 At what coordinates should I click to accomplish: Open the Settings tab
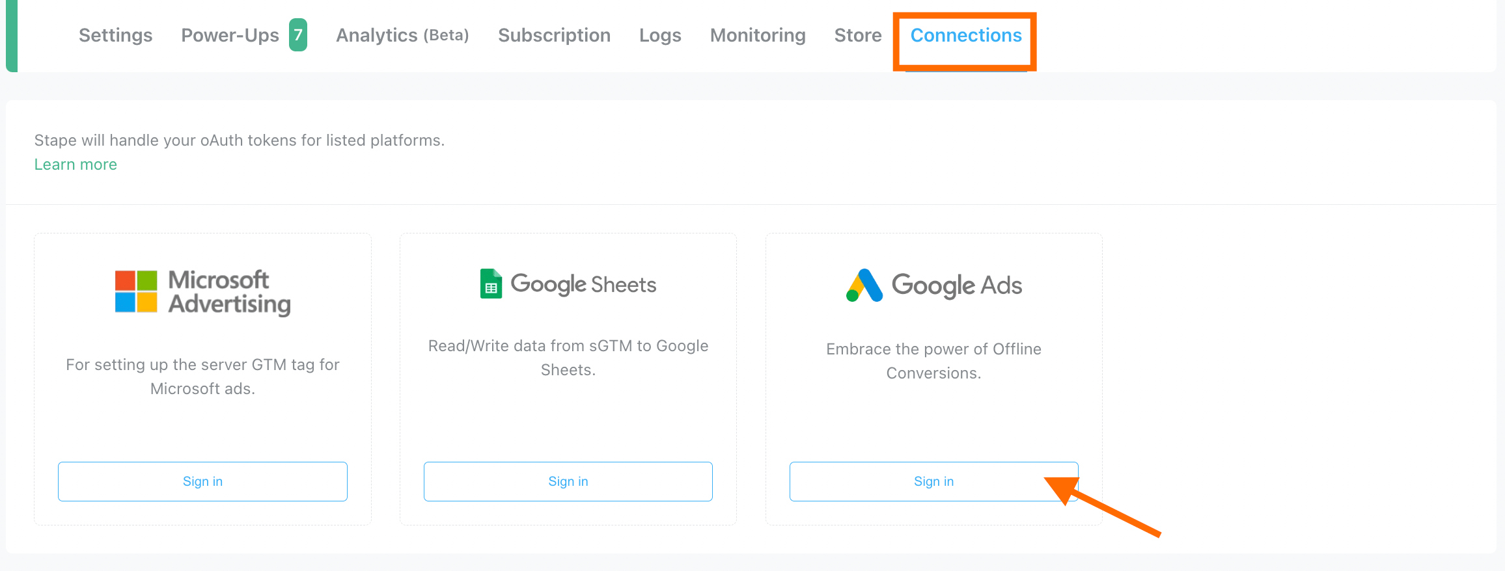115,35
